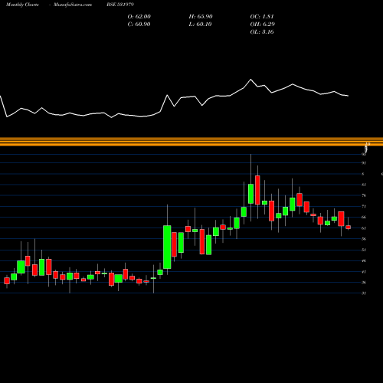Click the "BSE 531979" ticker label
Image resolution: width=383 pixels, height=383 pixels.
click(120, 5)
